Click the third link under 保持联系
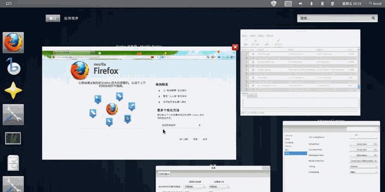The width and height of the screenshot is (385, 192). pyautogui.click(x=174, y=102)
